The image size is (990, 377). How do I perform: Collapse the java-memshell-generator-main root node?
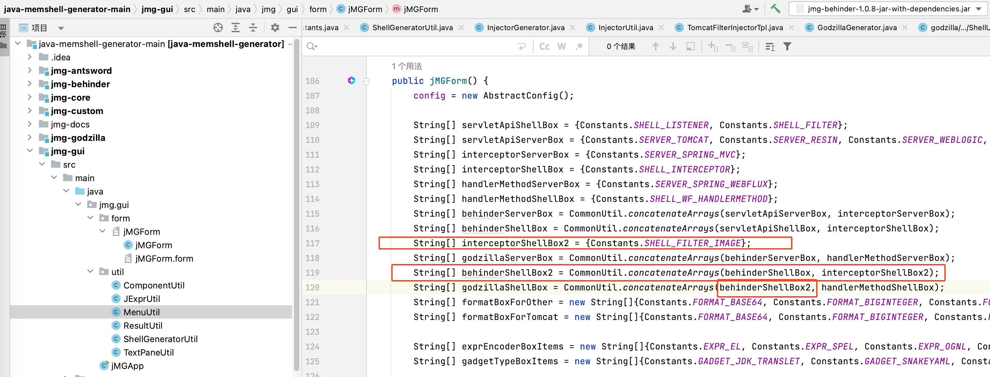coord(18,43)
